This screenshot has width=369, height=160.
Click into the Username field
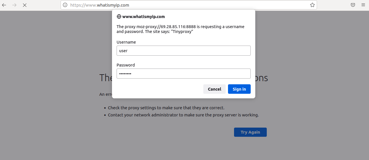(x=183, y=51)
